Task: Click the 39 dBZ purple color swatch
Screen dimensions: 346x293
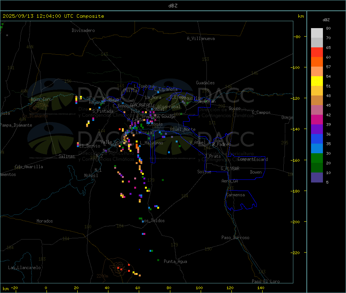Action: [x=317, y=129]
